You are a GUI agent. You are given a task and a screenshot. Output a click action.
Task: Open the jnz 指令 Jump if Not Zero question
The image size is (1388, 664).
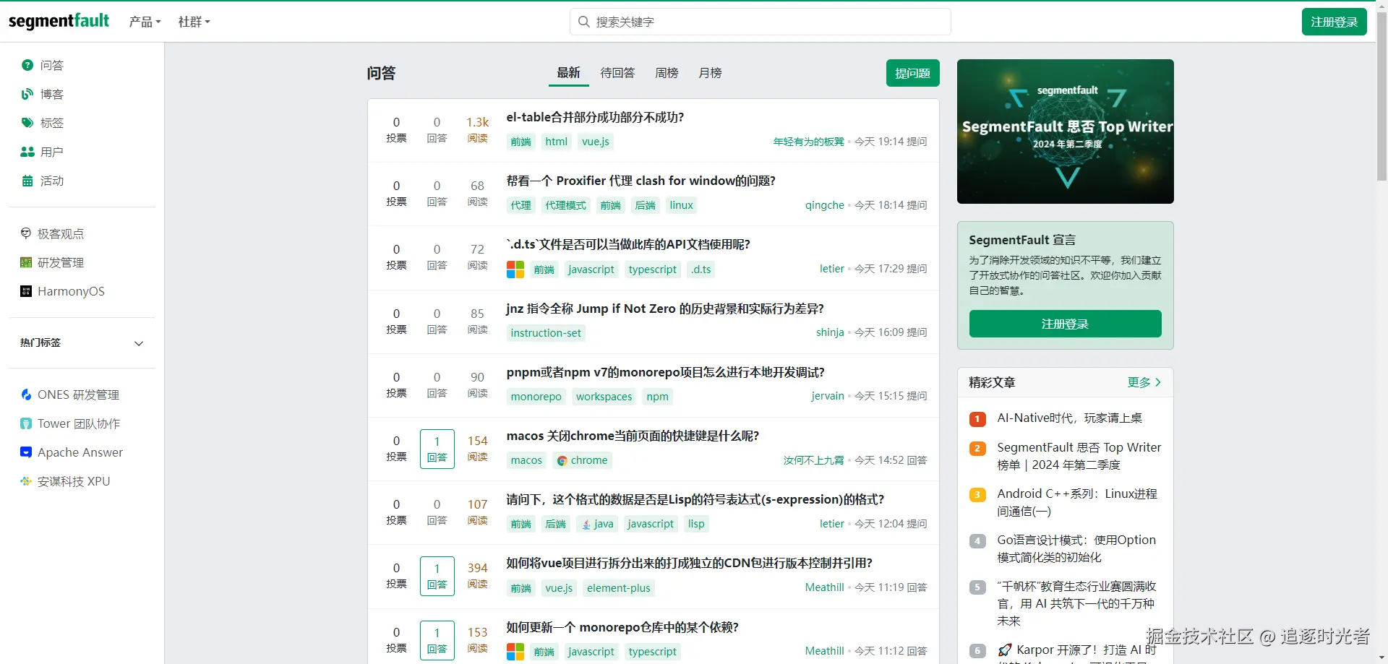click(x=664, y=309)
